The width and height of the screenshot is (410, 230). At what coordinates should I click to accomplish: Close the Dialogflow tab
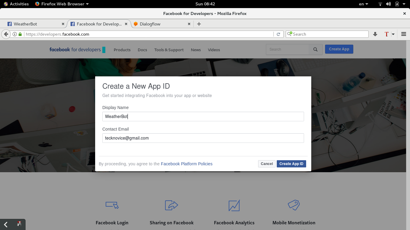189,24
